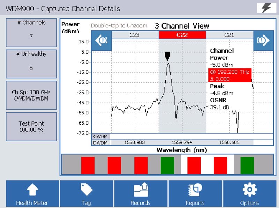Select the C21 channel header
The image size is (279, 208).
(229, 35)
